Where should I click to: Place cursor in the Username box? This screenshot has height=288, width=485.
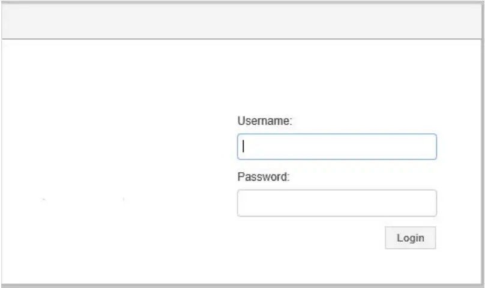point(337,146)
